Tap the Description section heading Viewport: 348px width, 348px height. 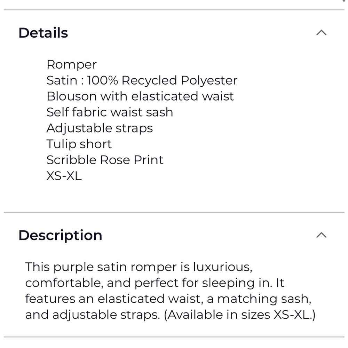(x=60, y=235)
